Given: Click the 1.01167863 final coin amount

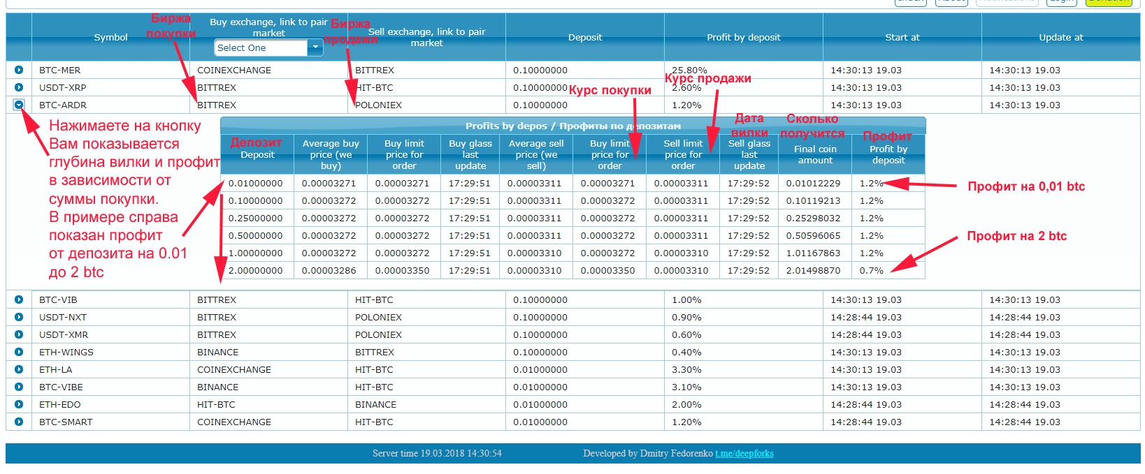Looking at the screenshot, I should pyautogui.click(x=813, y=253).
